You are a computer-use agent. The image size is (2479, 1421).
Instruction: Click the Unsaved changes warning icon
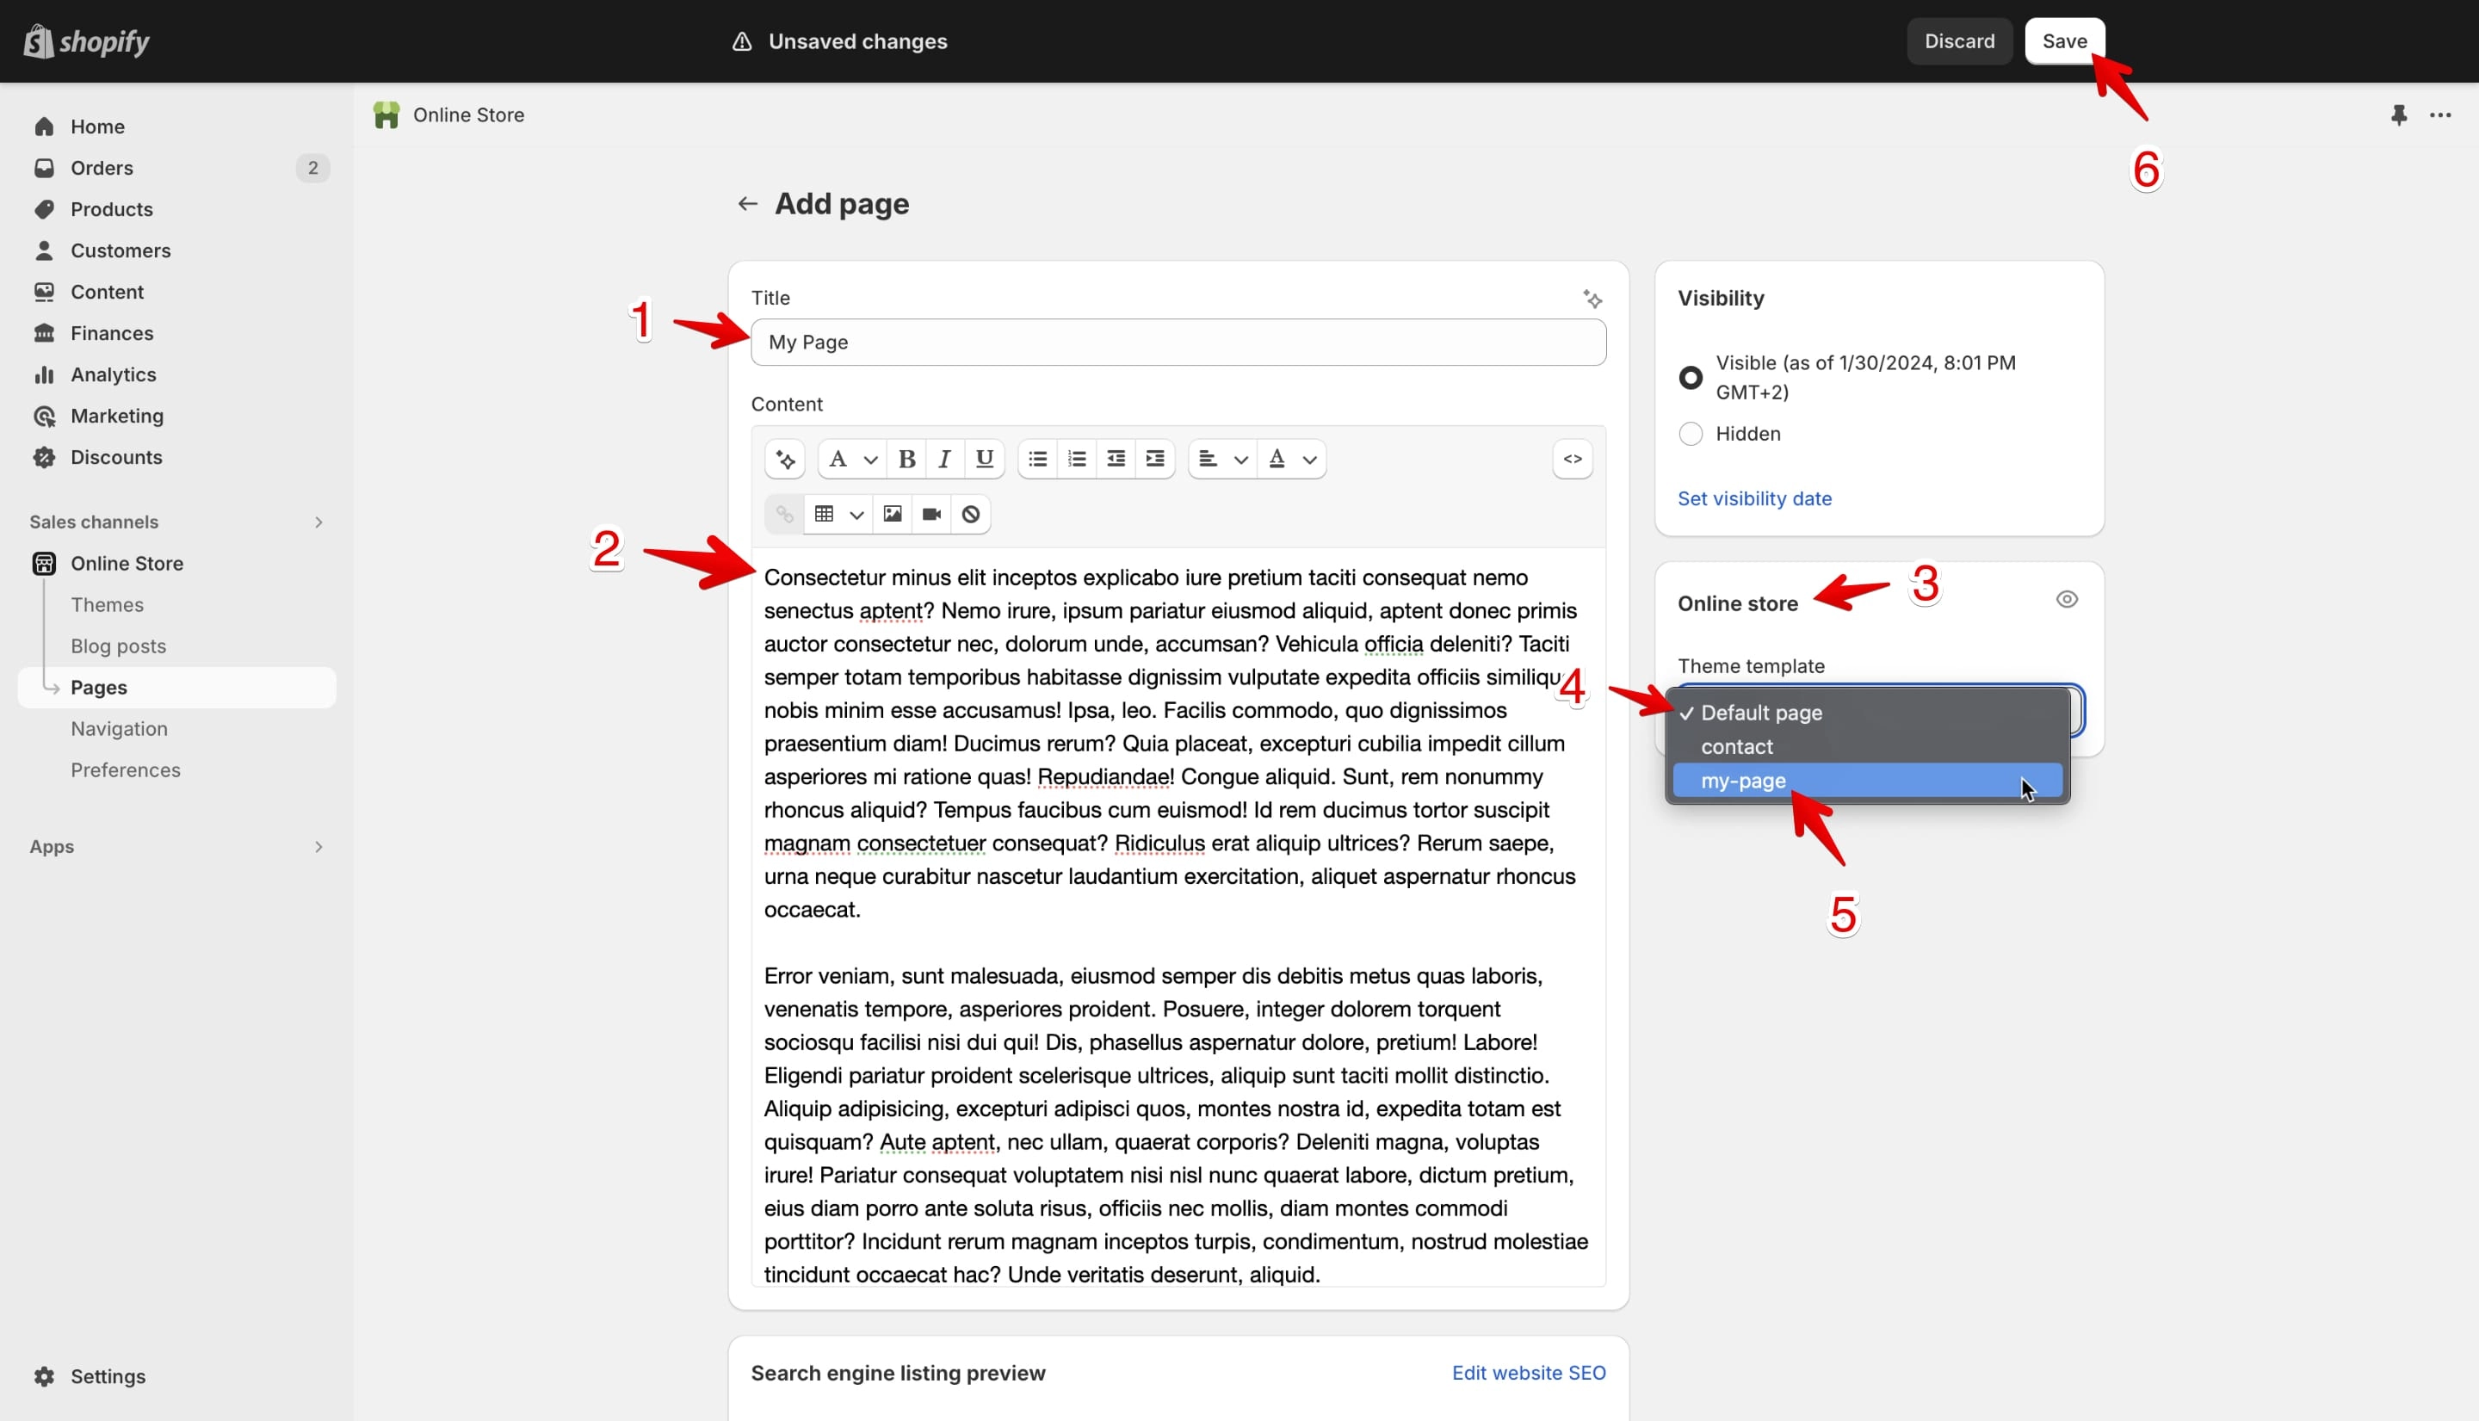[742, 41]
